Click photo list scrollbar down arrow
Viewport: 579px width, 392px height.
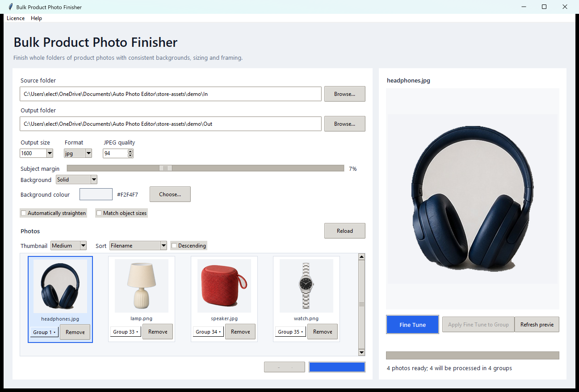(362, 353)
